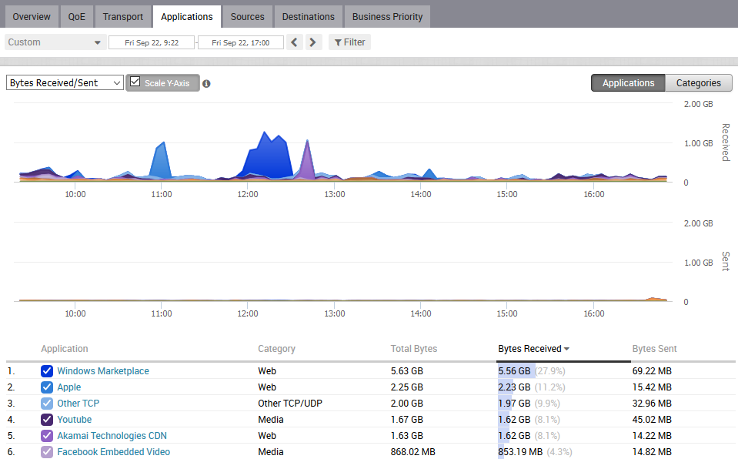Click Windows Marketplace 5.63 GB total bytes
738x459 pixels.
(406, 371)
